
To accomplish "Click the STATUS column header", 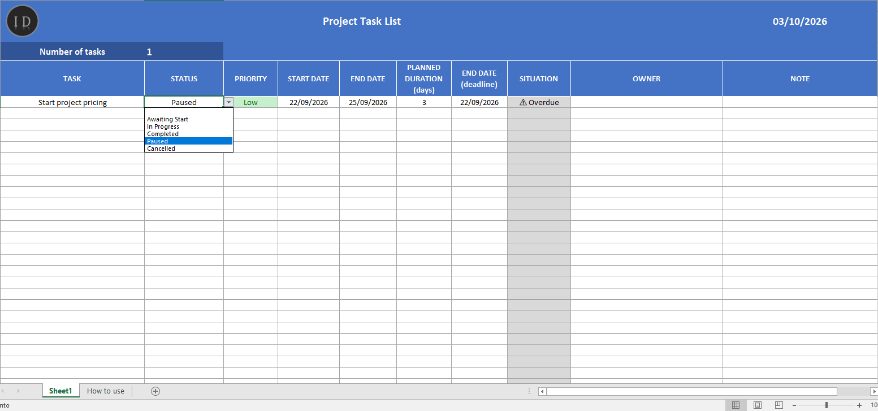I will click(184, 78).
